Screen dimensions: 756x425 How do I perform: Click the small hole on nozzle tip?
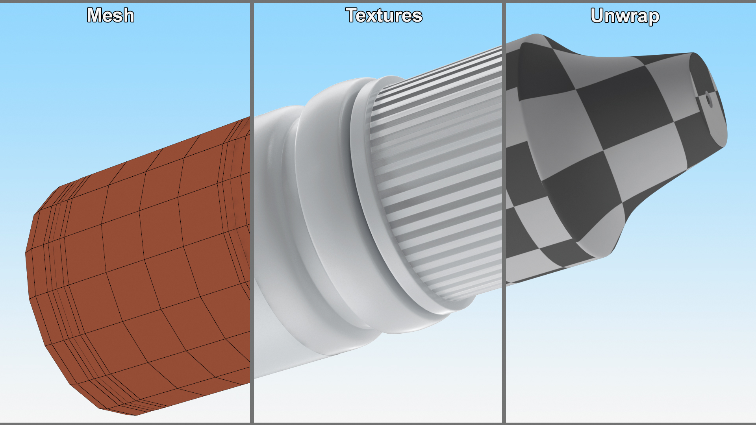click(709, 100)
